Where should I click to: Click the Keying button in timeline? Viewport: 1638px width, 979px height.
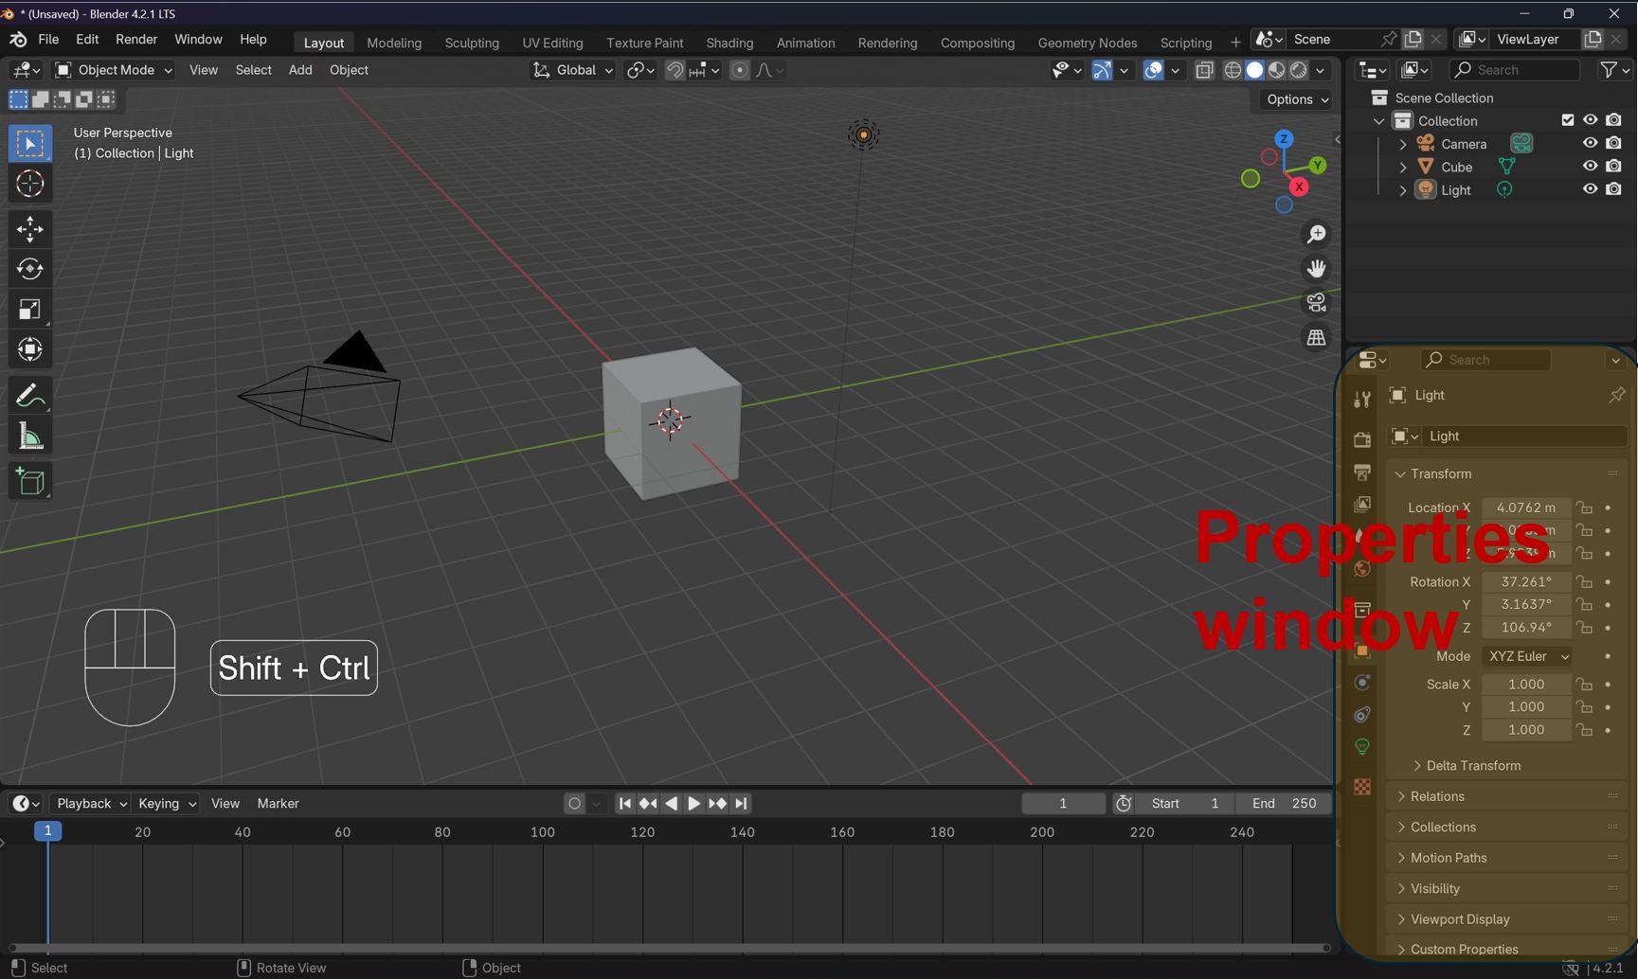[x=167, y=803]
